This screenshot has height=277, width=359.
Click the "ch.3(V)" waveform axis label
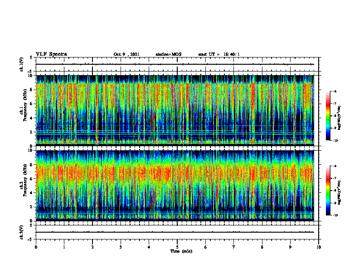[22, 232]
